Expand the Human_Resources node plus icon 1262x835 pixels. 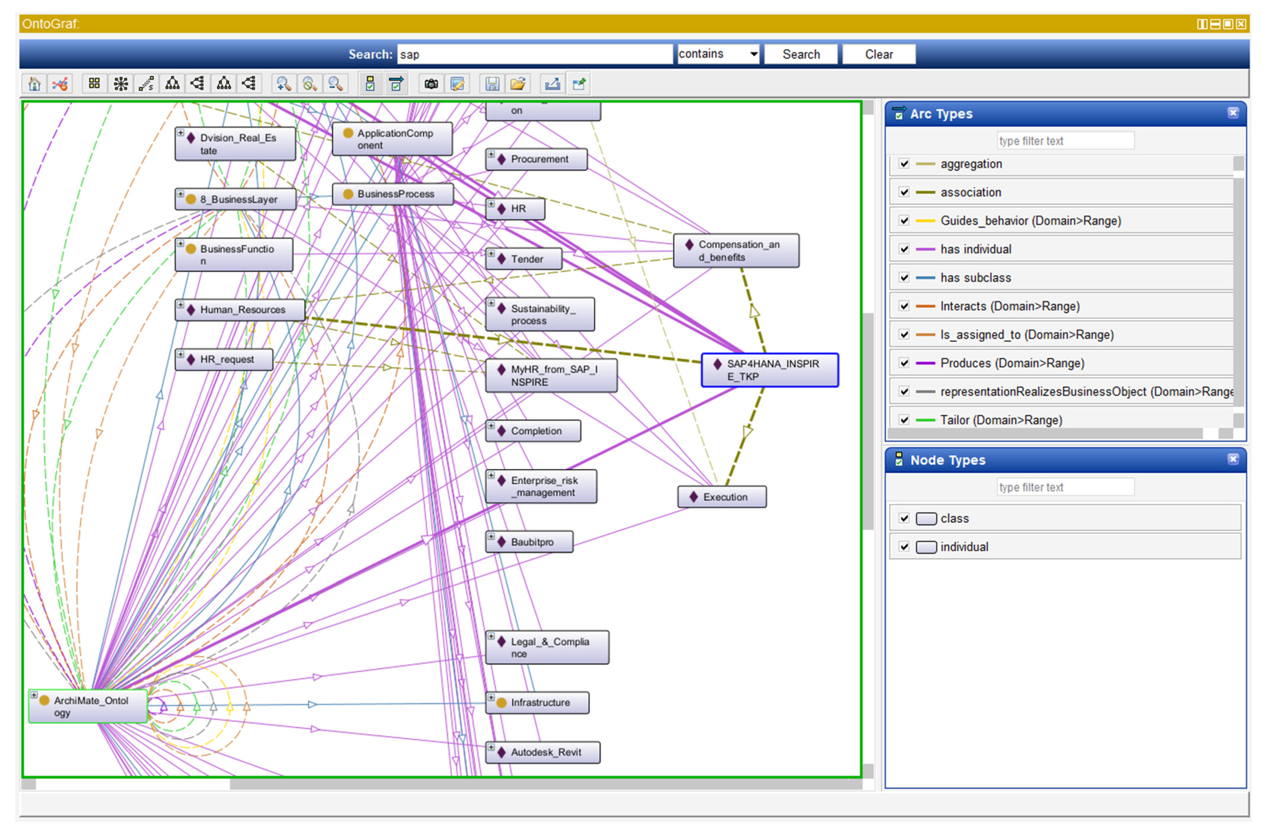(181, 305)
